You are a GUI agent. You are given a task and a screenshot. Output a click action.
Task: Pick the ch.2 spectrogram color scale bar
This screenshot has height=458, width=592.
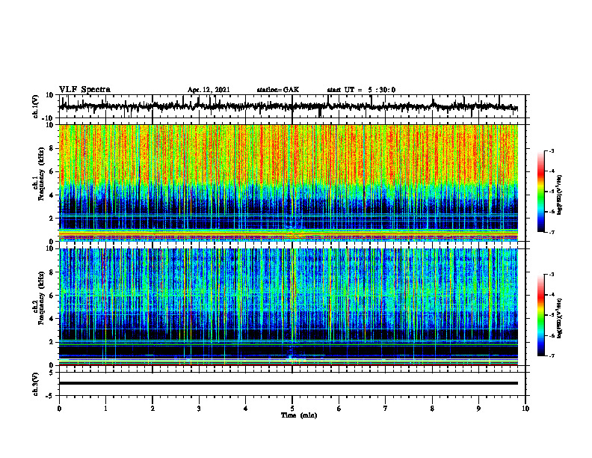click(x=540, y=315)
